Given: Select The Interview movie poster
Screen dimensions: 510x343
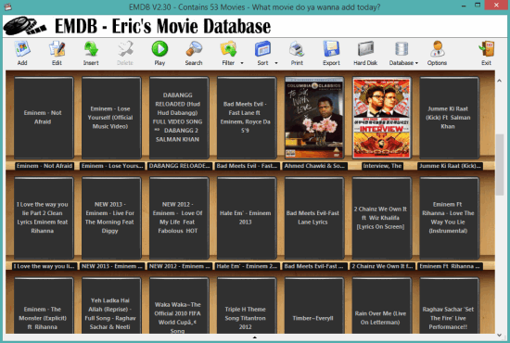Looking at the screenshot, I should [x=382, y=118].
